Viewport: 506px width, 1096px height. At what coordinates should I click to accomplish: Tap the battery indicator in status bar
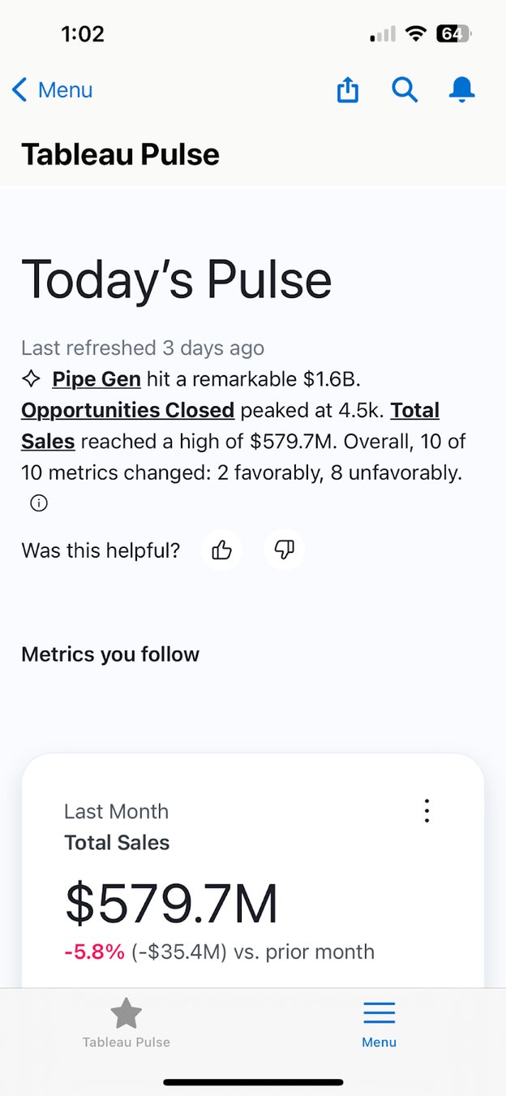coord(453,34)
